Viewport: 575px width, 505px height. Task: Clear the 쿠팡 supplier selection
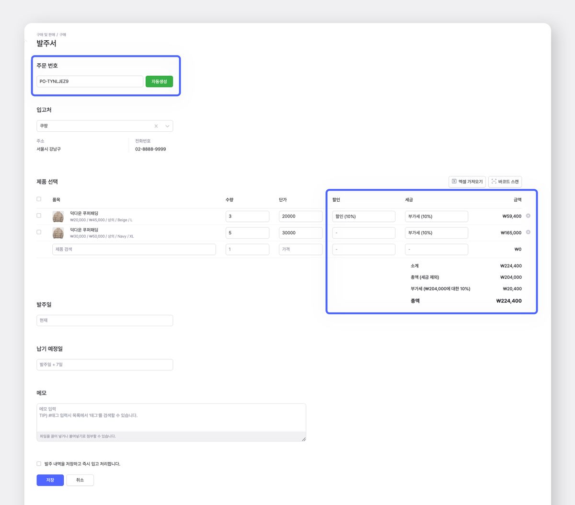coord(156,126)
